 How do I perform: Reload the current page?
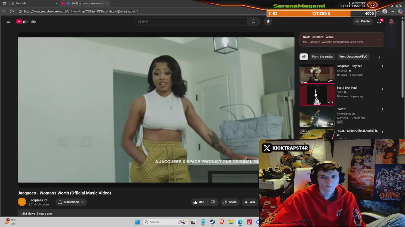pos(12,11)
